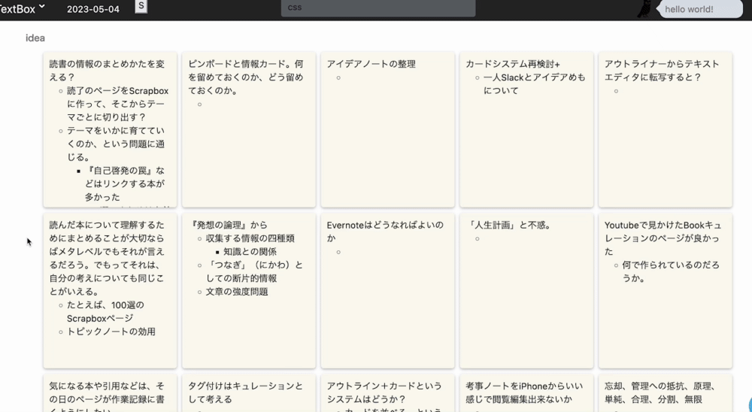Select bullet 'トピックノートの効用'
The width and height of the screenshot is (752, 412).
click(111, 332)
